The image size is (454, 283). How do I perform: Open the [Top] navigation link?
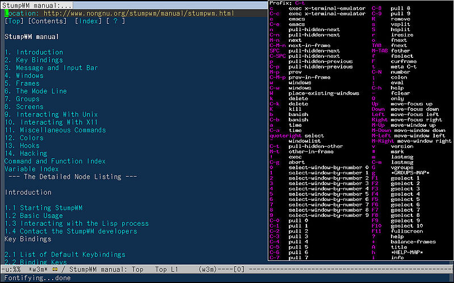(x=14, y=21)
